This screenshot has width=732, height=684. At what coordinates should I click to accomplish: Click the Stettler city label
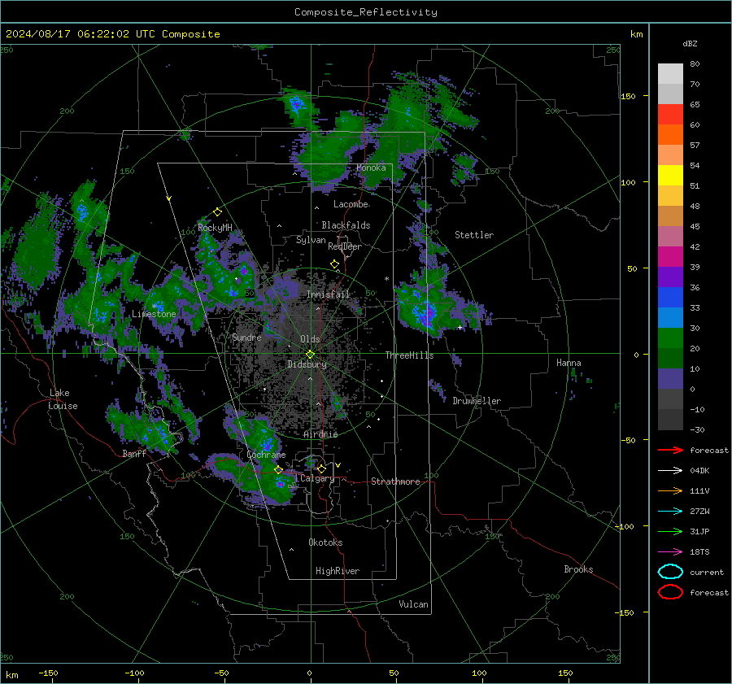click(x=474, y=235)
